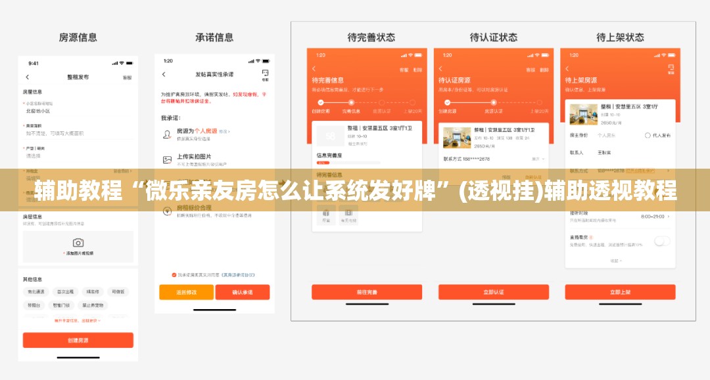Click the 小区名称 field showing 北窑地小区
710x380 pixels.
[78, 108]
